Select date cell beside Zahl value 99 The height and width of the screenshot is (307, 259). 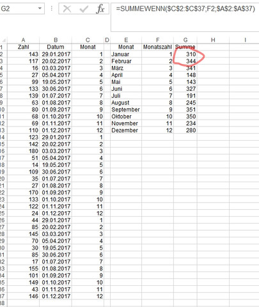click(x=56, y=82)
